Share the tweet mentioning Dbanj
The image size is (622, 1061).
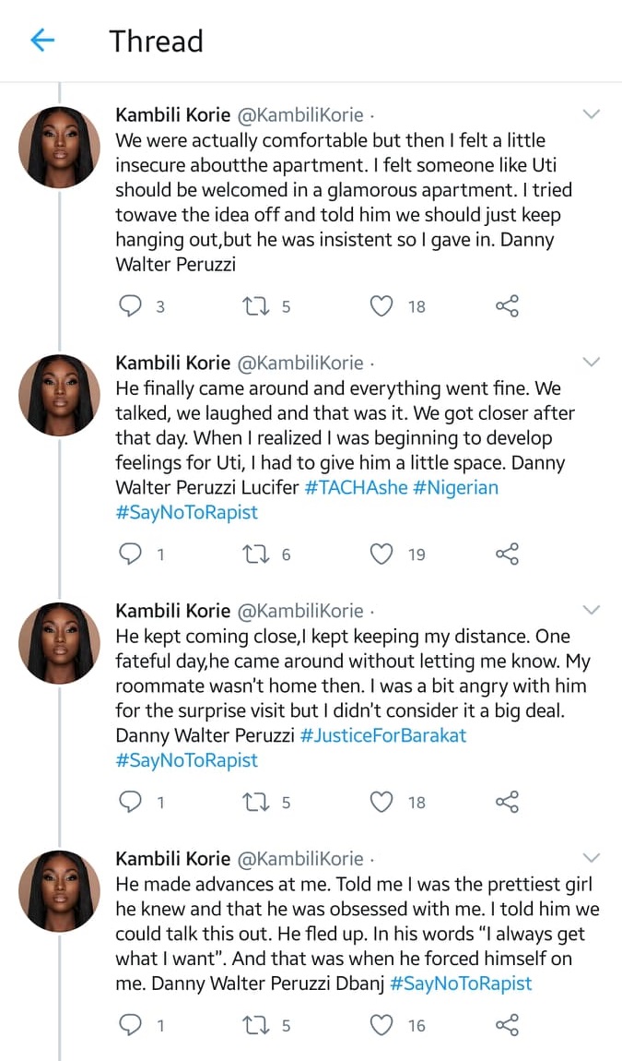click(508, 1024)
